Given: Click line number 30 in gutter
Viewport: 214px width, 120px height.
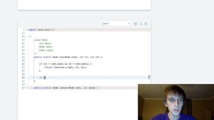Looking at the screenshot, I should click(23, 78).
